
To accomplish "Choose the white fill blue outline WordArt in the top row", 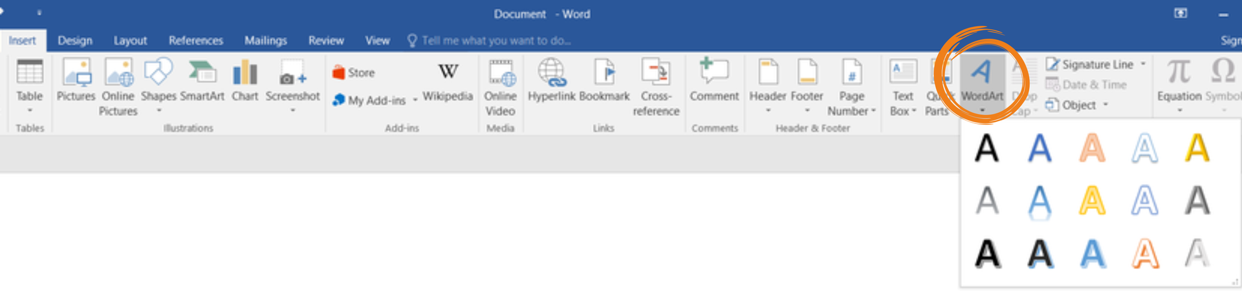I will point(1144,148).
